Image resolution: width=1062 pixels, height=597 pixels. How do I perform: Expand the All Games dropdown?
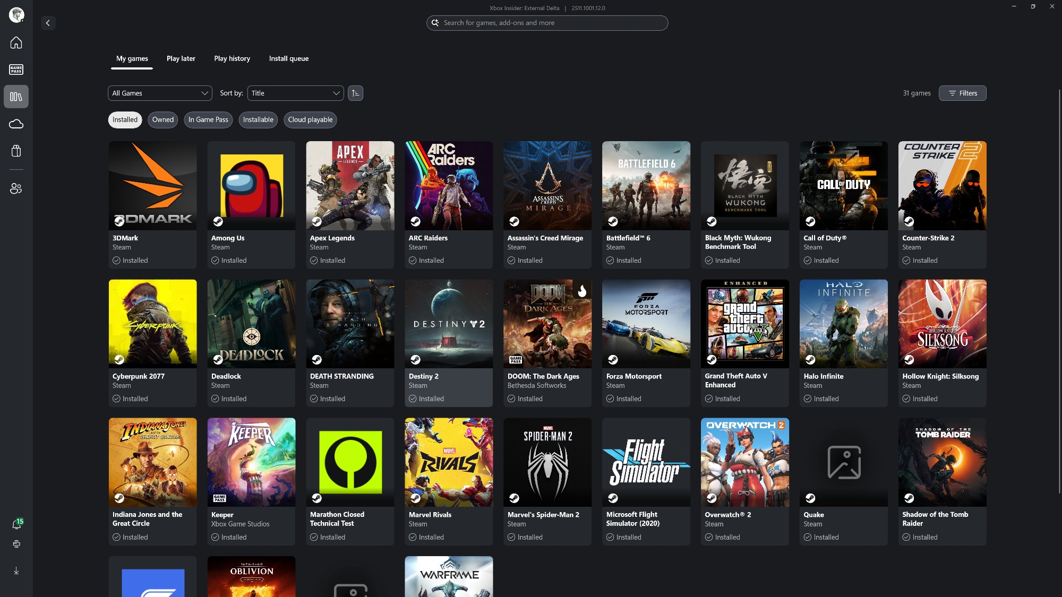(160, 93)
